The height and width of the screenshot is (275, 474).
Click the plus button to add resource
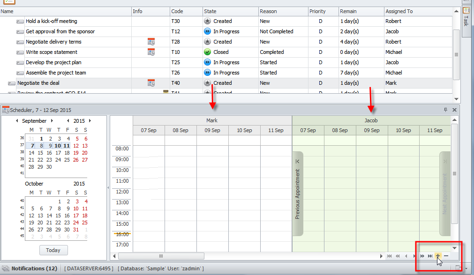click(x=438, y=256)
